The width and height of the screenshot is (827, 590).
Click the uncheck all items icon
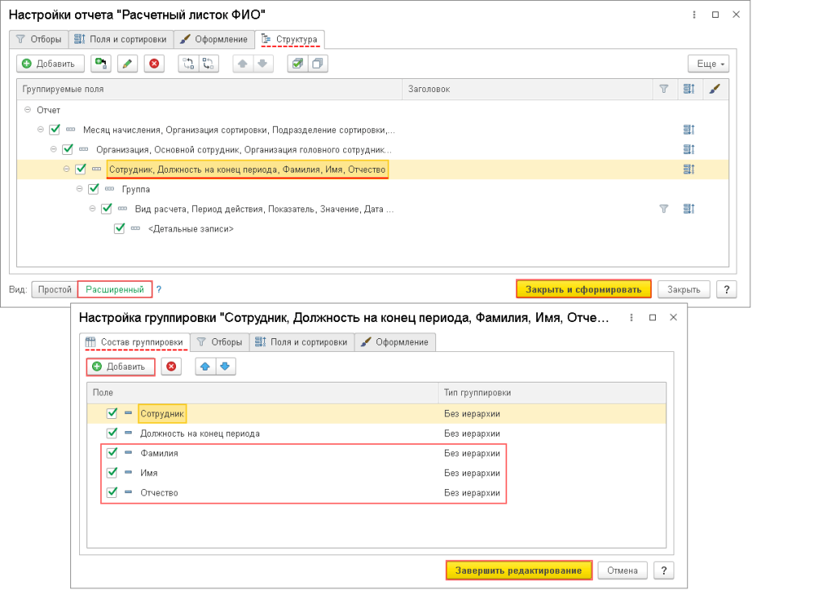317,64
